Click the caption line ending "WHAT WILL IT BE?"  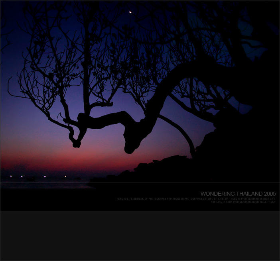(x=243, y=202)
